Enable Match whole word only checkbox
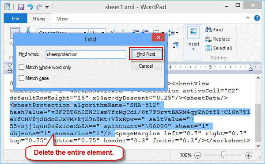 (22, 67)
